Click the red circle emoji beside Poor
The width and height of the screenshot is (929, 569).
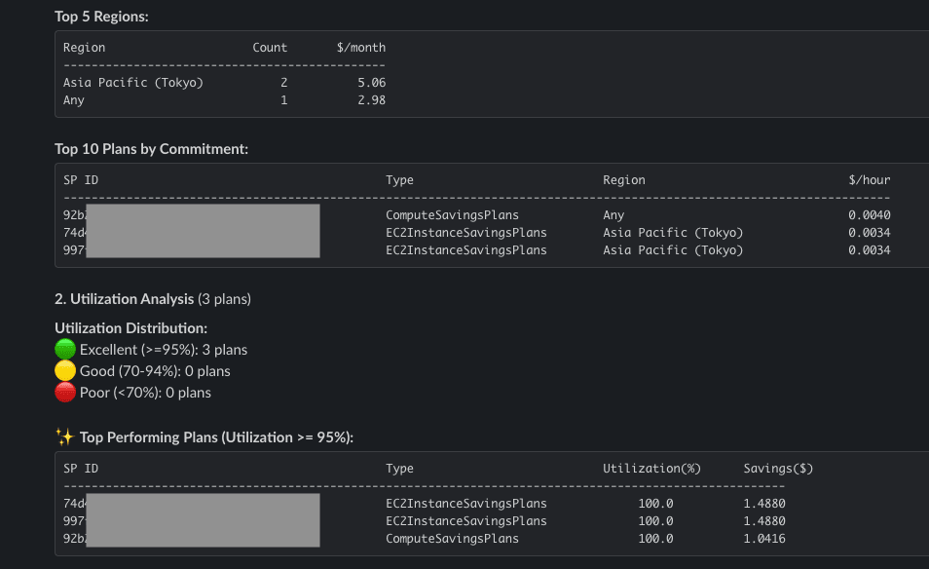click(x=65, y=393)
